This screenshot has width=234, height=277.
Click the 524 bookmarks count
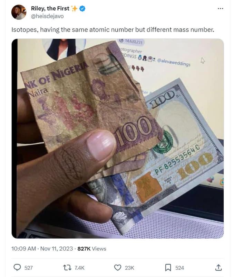(179, 268)
